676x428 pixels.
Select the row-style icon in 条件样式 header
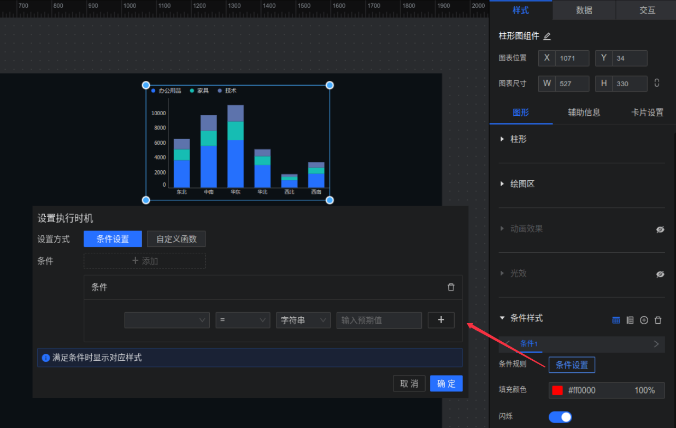click(616, 320)
